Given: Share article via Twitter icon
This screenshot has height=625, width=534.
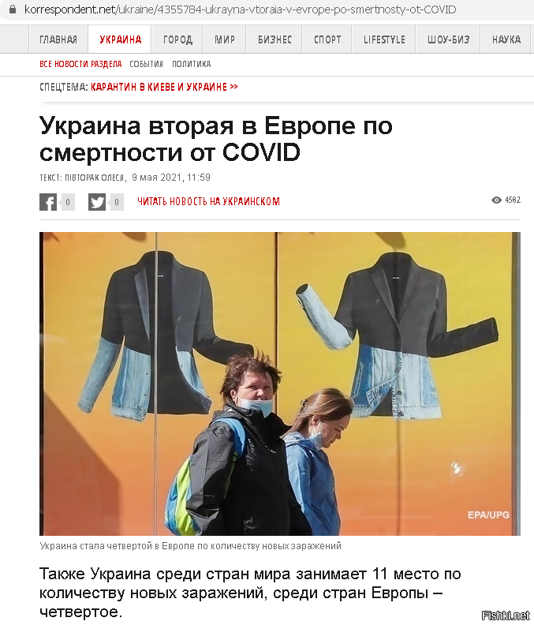Looking at the screenshot, I should click(97, 202).
